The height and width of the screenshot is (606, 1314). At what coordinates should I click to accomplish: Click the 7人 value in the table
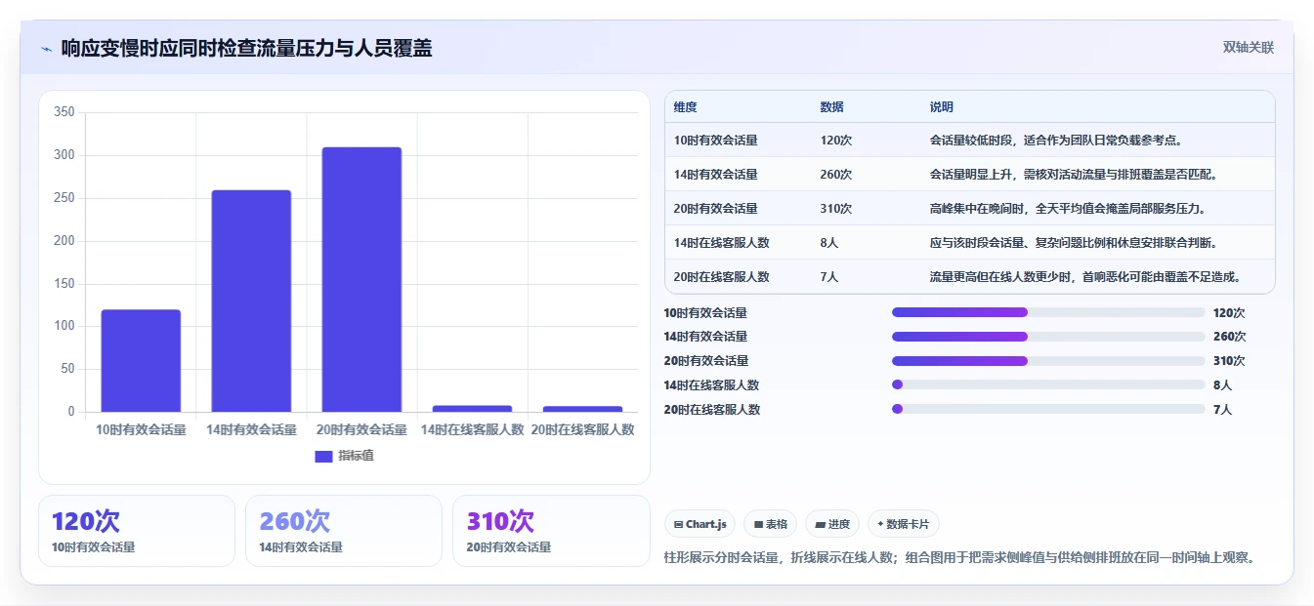829,277
